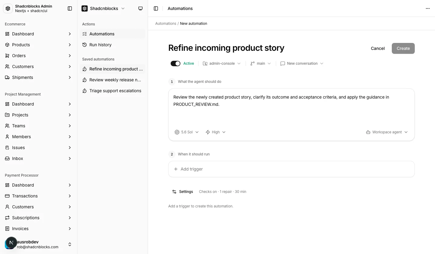Image resolution: width=435 pixels, height=254 pixels.
Task: Click the Create button
Action: coord(403,48)
